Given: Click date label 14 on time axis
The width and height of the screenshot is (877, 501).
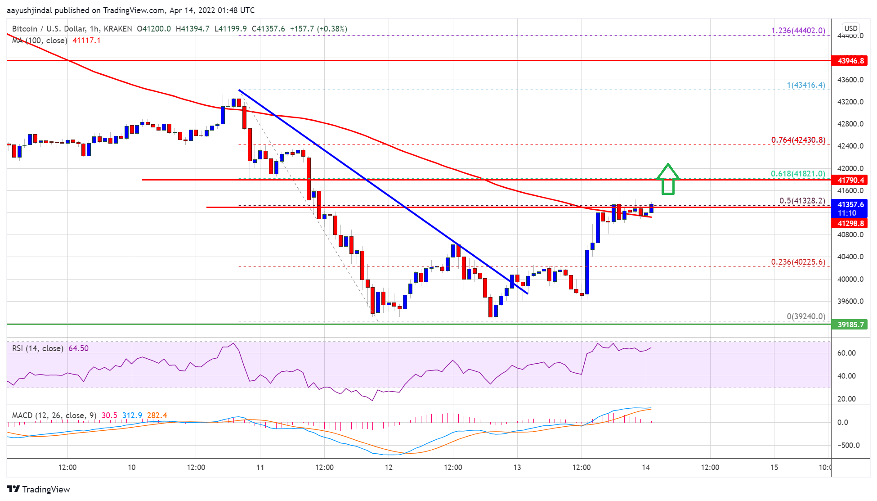Looking at the screenshot, I should point(645,467).
